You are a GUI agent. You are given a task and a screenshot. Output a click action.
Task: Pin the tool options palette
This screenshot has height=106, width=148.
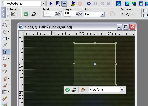[x=3, y=14]
